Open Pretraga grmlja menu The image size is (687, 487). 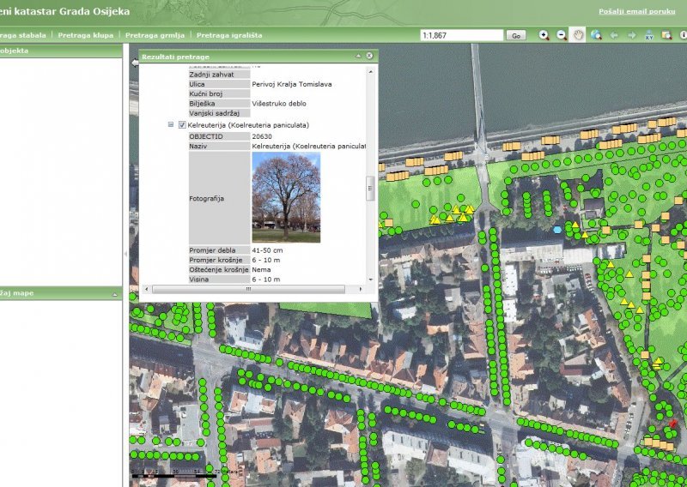point(155,35)
